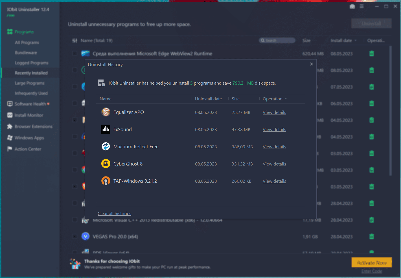View details for Macrium Reflect Free
The image size is (401, 278).
(274, 147)
